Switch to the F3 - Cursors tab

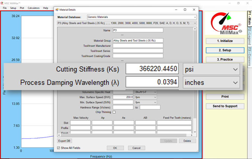249,57
